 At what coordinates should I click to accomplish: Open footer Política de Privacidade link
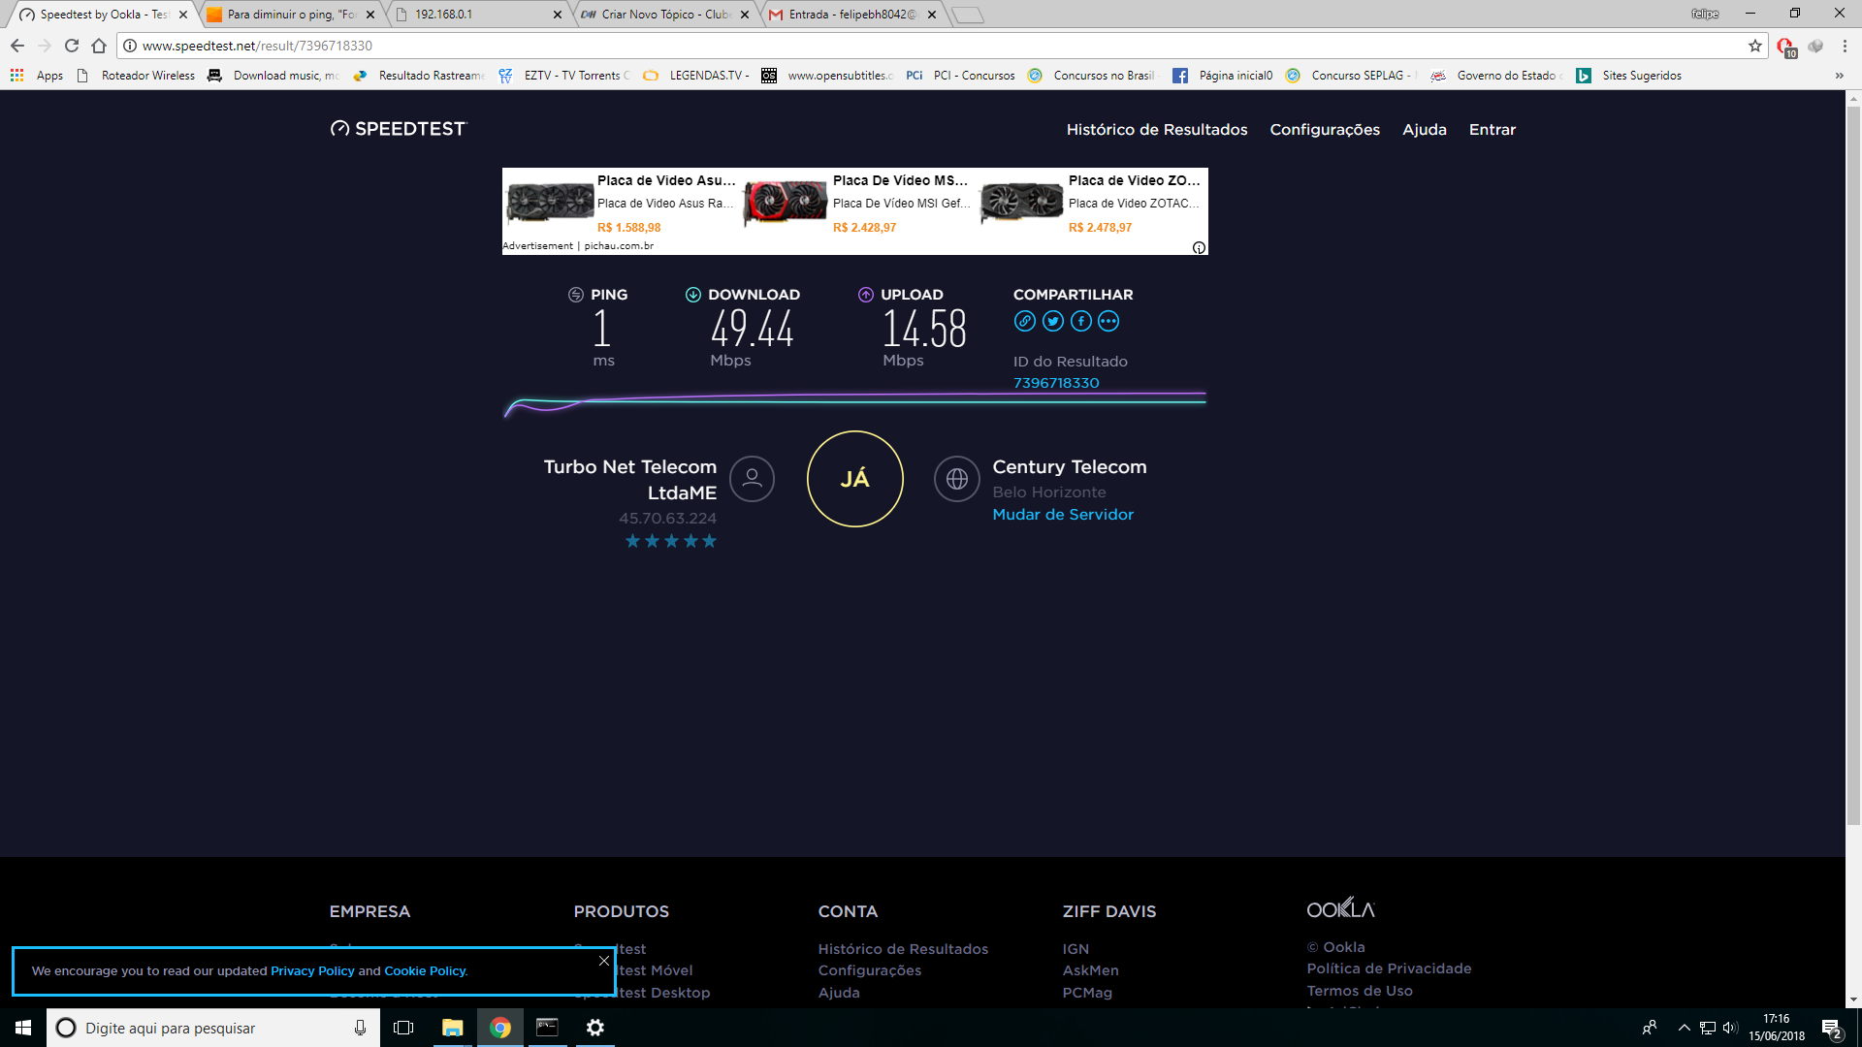[x=1389, y=968]
